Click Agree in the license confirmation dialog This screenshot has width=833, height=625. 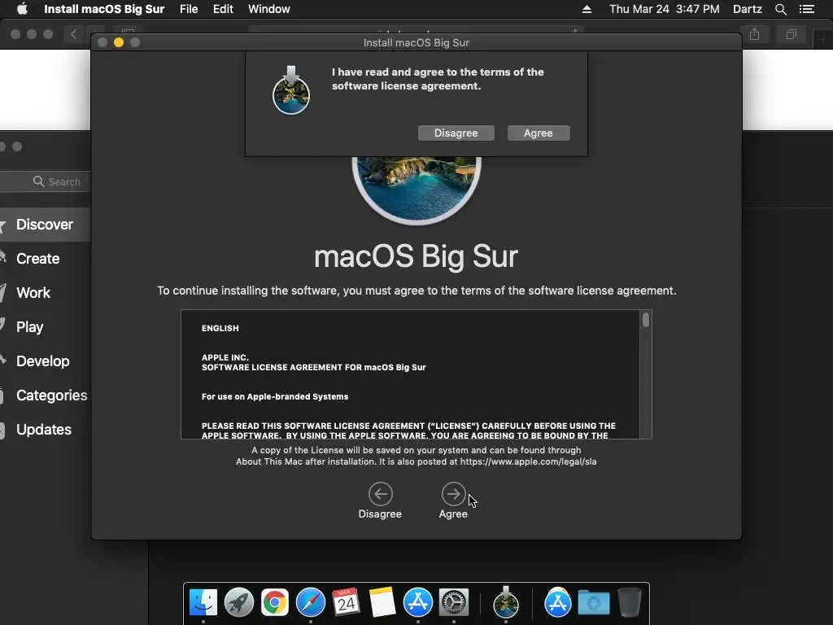coord(539,133)
